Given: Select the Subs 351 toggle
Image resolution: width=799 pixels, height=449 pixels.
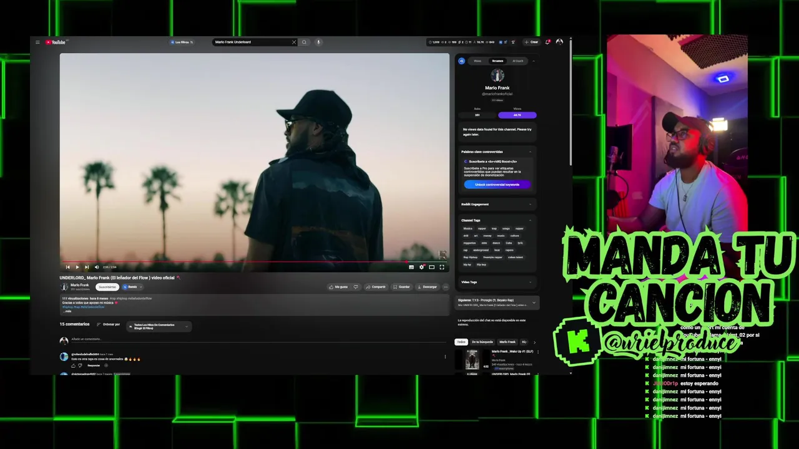Looking at the screenshot, I should click(x=478, y=115).
